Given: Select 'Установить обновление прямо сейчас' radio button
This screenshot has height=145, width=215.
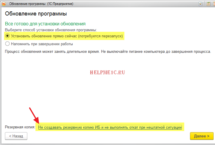Looking at the screenshot, I should tap(7, 36).
